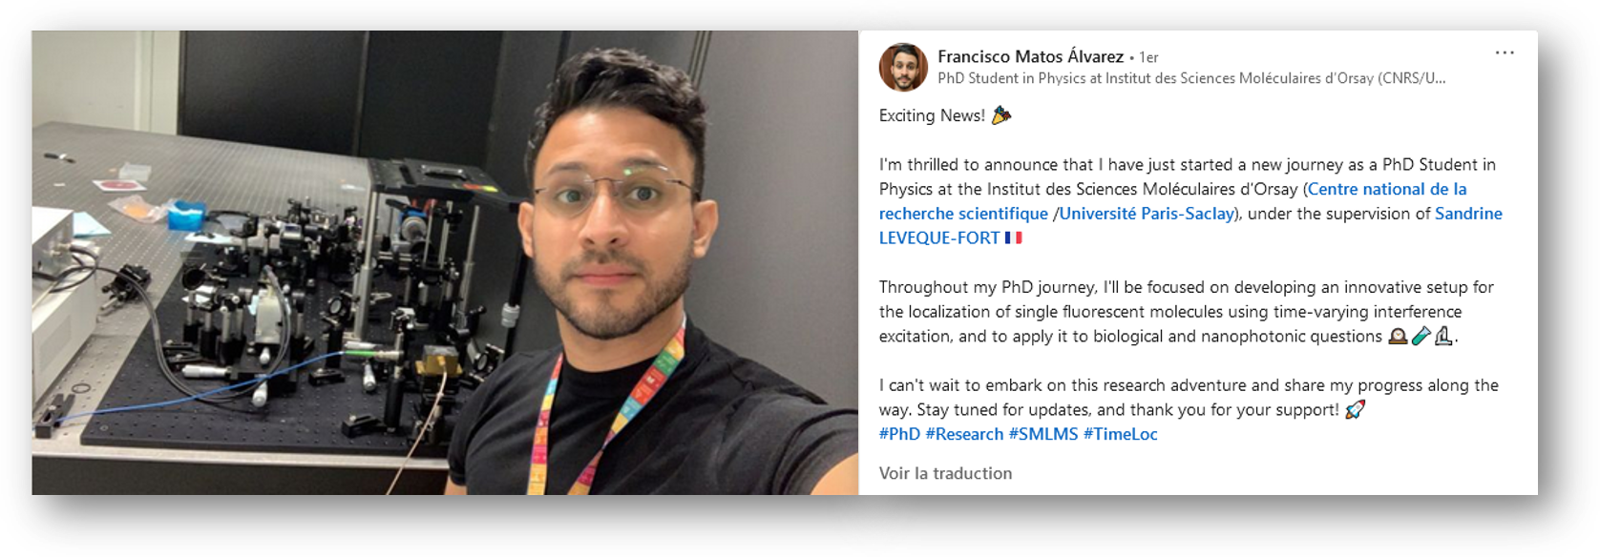Follow the #PhD hashtag

[899, 434]
